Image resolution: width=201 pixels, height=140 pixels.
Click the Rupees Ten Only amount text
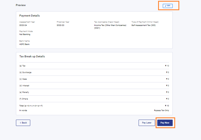point(161,111)
